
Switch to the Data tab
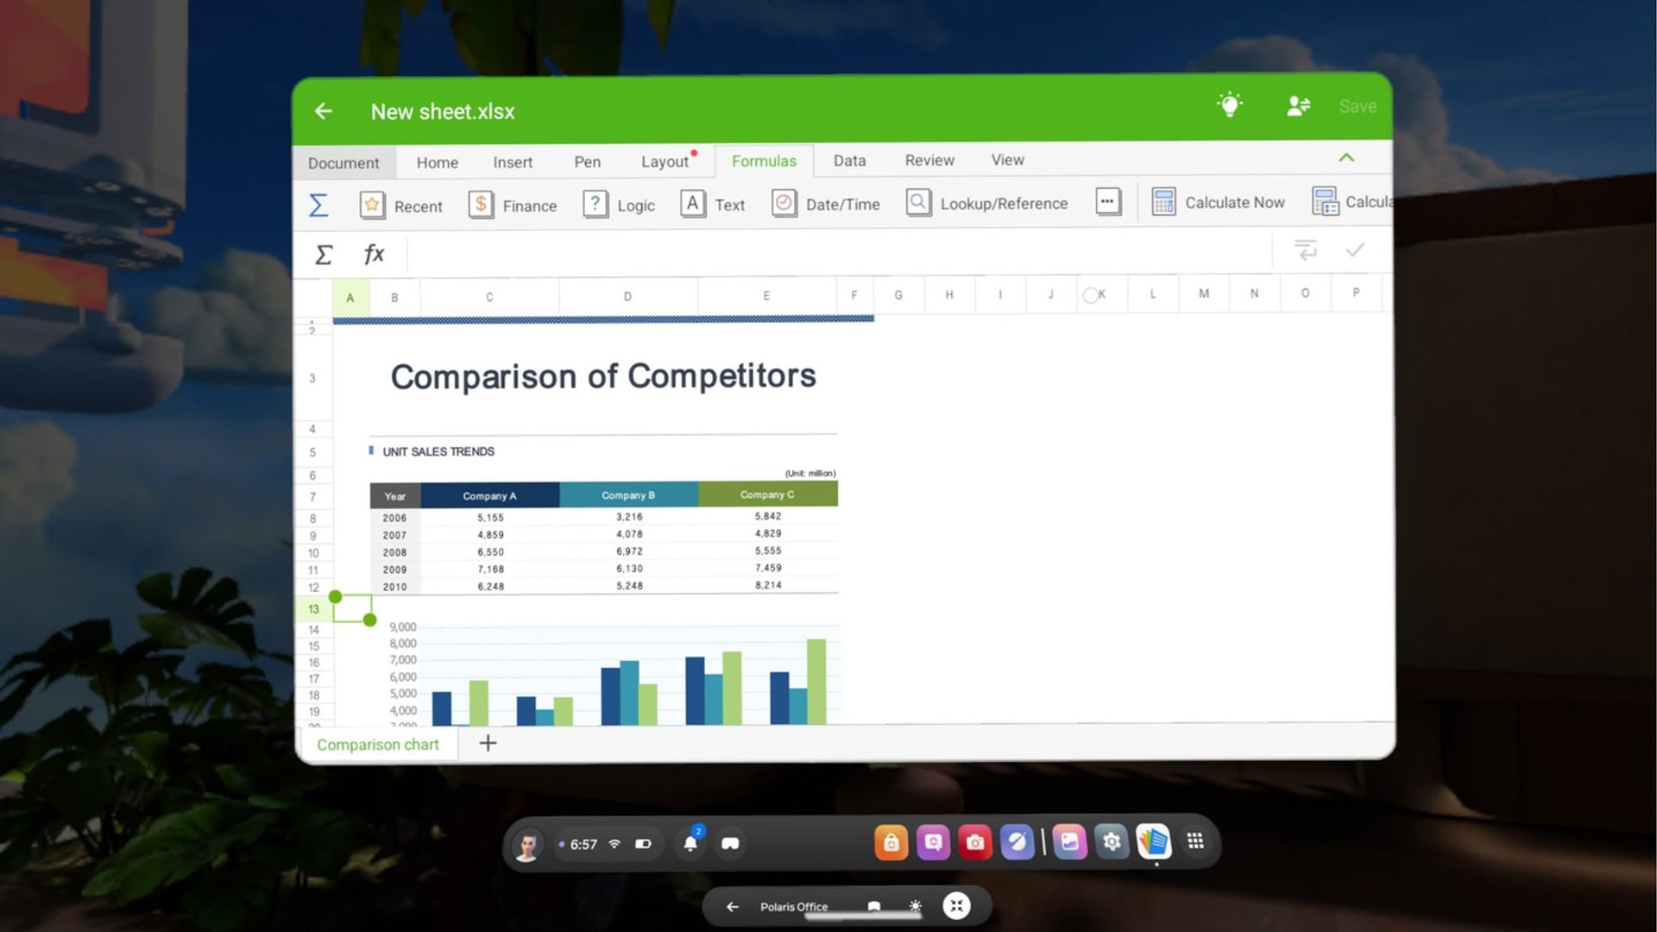tap(849, 161)
